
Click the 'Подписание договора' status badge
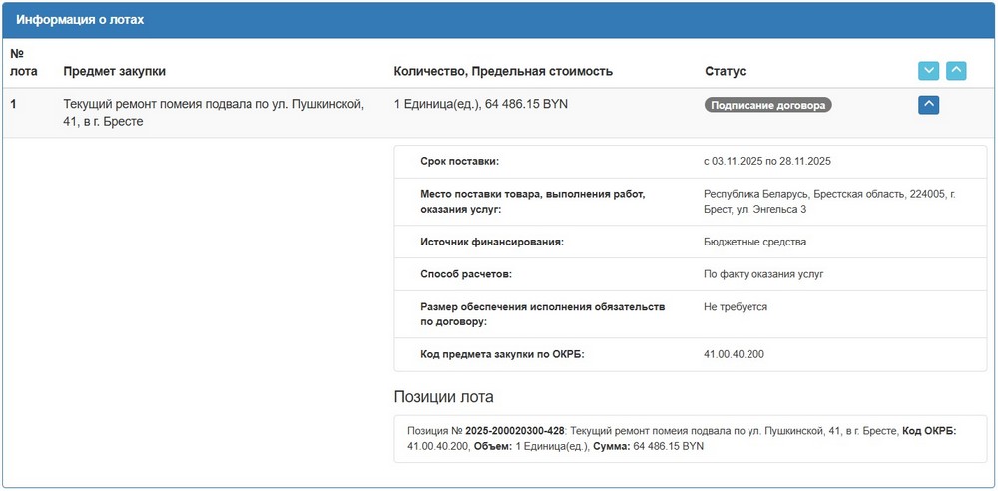[768, 104]
